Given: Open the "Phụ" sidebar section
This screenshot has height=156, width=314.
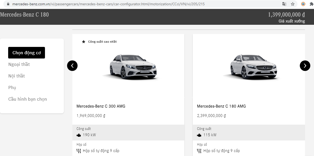Looking at the screenshot, I should tap(12, 87).
